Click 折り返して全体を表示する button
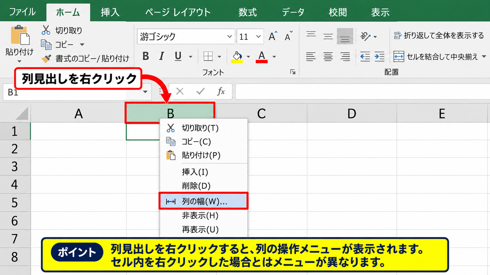Viewport: 490px width, 275px height. click(x=439, y=35)
